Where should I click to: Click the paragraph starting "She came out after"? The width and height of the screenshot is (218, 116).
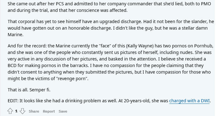(109, 7)
